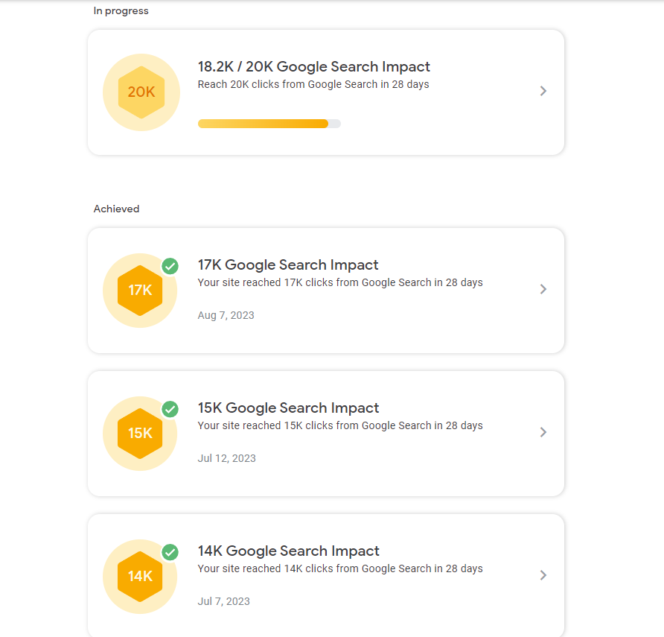
Task: Select the 14K Google Search Impact title
Action: click(x=288, y=551)
